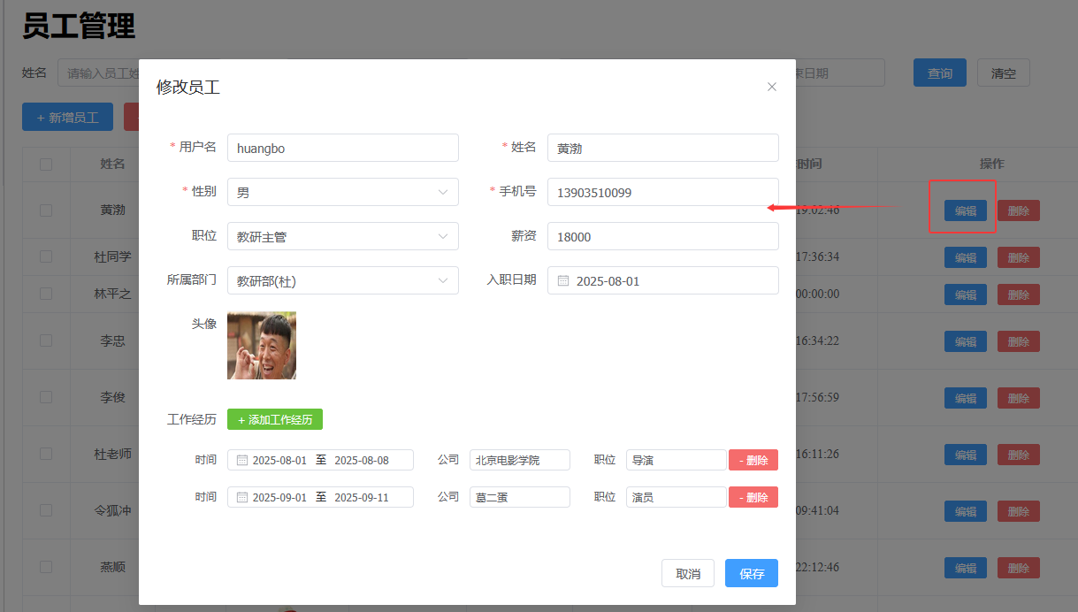Remove the 葛二蛋 work experience entry
This screenshot has width=1078, height=612.
(x=753, y=497)
